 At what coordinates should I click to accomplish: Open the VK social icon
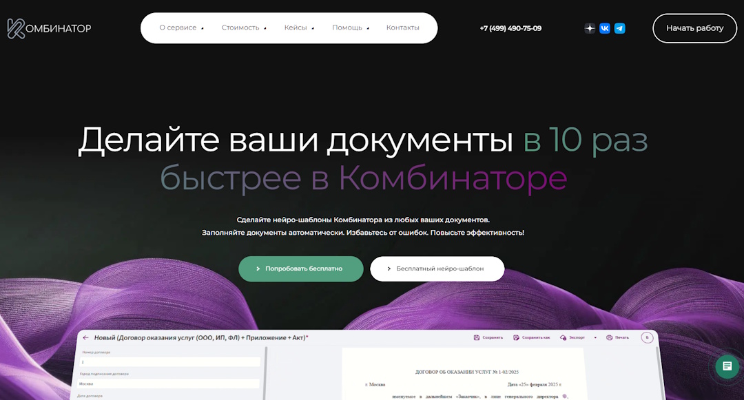[605, 28]
